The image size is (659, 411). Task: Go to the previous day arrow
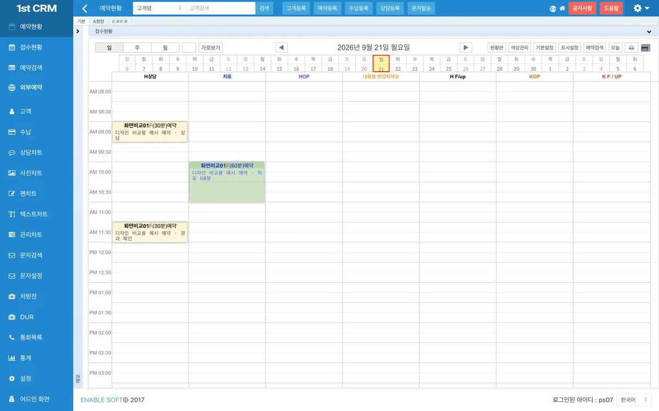pyautogui.click(x=281, y=48)
